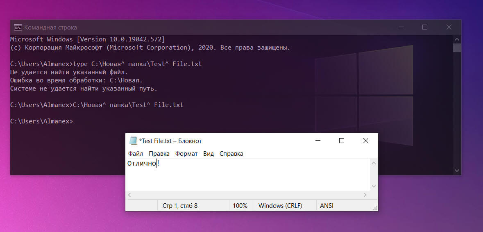Click the Command Prompt vertical scrollbar thumb
The width and height of the screenshot is (483, 232).
coord(457,48)
